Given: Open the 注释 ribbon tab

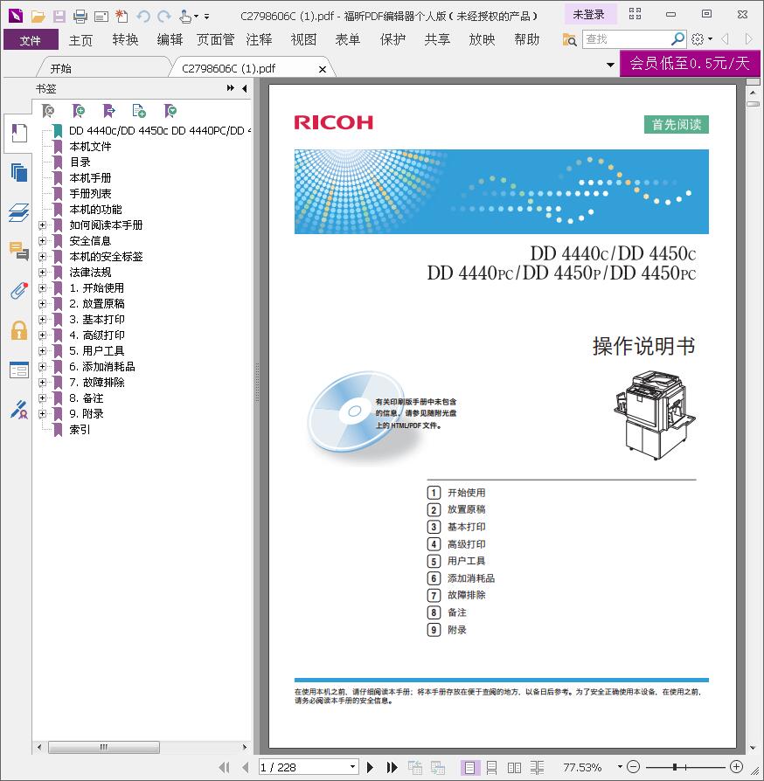Looking at the screenshot, I should pyautogui.click(x=259, y=39).
